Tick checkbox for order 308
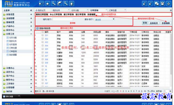 [x=42, y=59]
